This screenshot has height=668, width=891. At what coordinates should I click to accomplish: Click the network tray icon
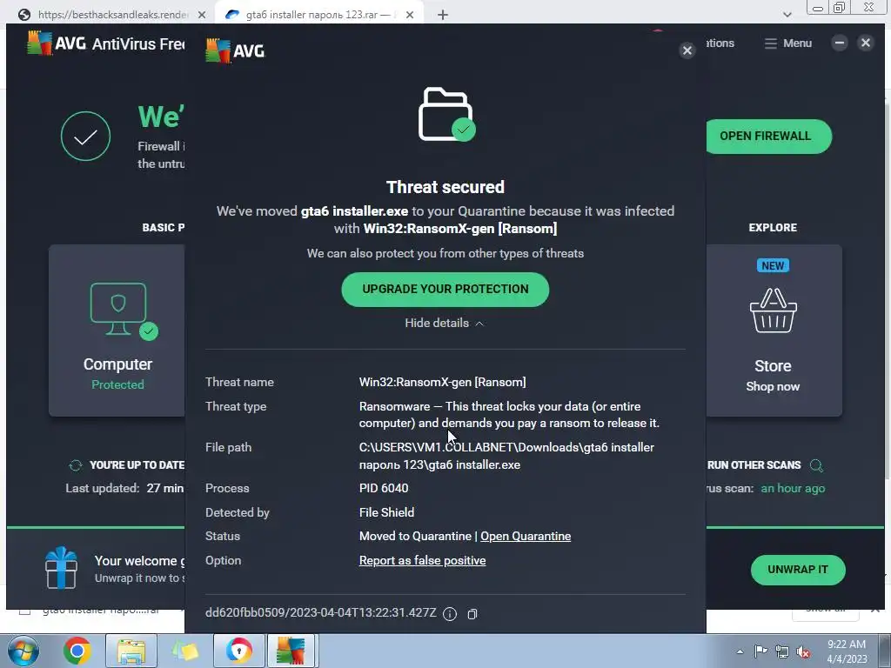782,651
